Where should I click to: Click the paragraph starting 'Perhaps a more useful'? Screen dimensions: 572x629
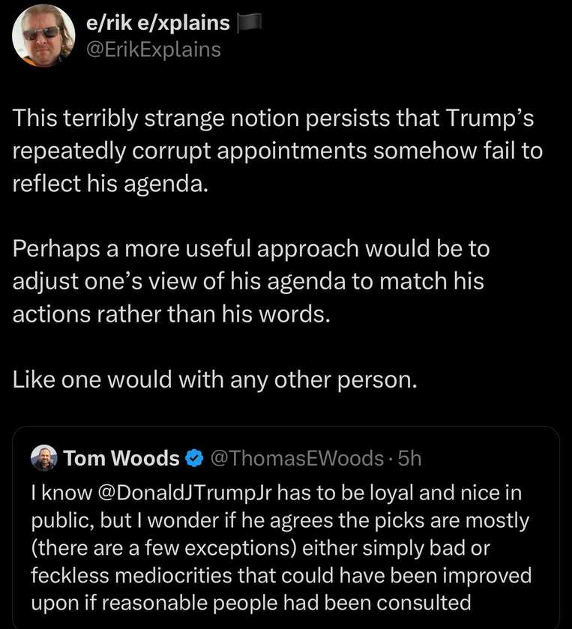point(251,281)
